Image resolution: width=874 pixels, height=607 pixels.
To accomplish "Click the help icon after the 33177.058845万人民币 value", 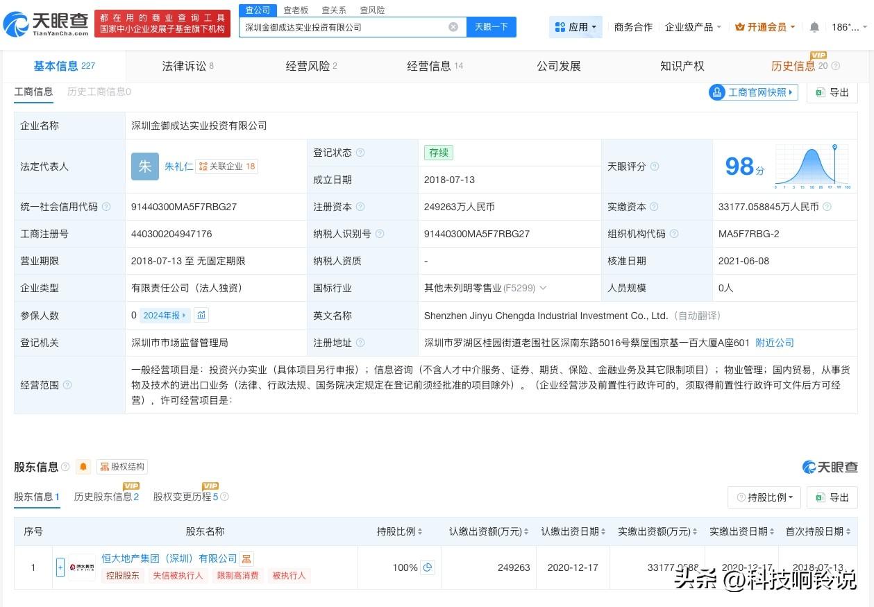I will tap(827, 207).
